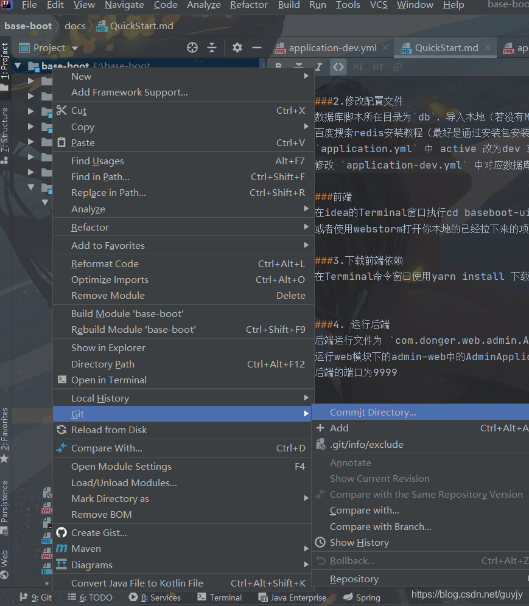Screen dimensions: 529x606
Task: Close the QuickStart.md tab
Action: tap(488, 47)
